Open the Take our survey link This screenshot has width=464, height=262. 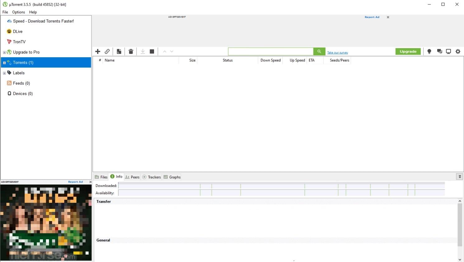(337, 52)
